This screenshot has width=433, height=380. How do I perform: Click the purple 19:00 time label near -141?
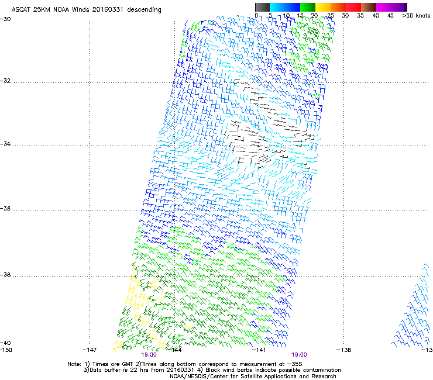tap(300, 355)
